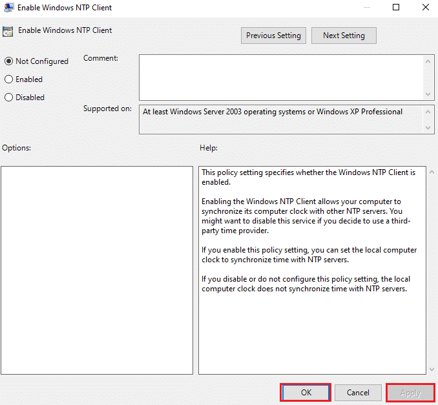Click the policy setting icon beside the heading
This screenshot has width=438, height=405.
pyautogui.click(x=8, y=32)
